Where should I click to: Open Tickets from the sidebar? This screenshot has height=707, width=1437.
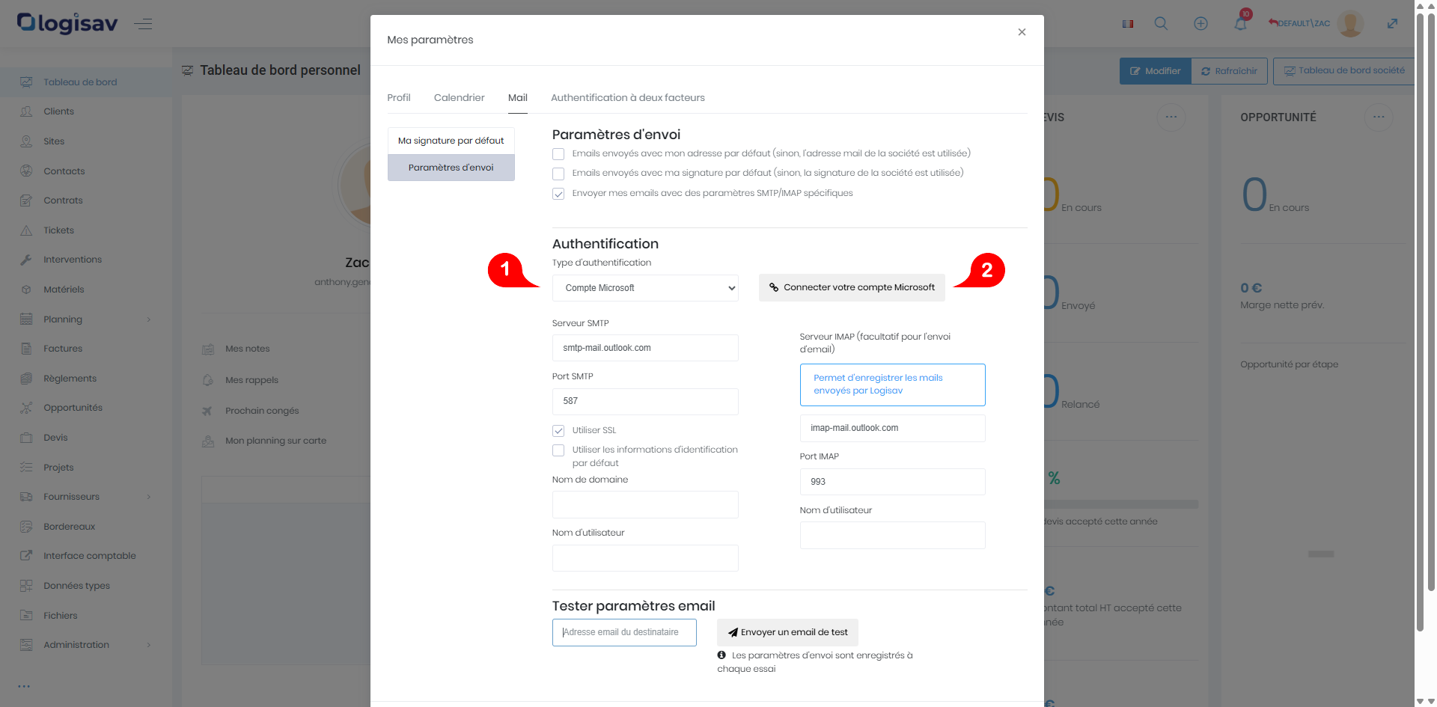pos(58,230)
